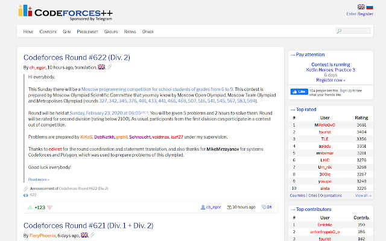Viewport: 386px width, 241px height.
Task: Open round 327 link
Action: [x=103, y=101]
